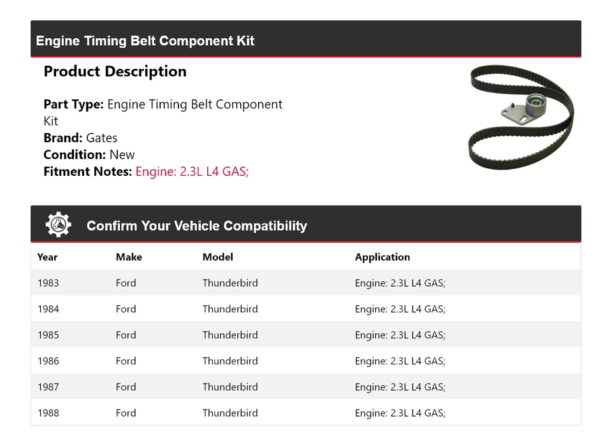Image resolution: width=612 pixels, height=446 pixels.
Task: Click the Year column header
Action: point(47,257)
